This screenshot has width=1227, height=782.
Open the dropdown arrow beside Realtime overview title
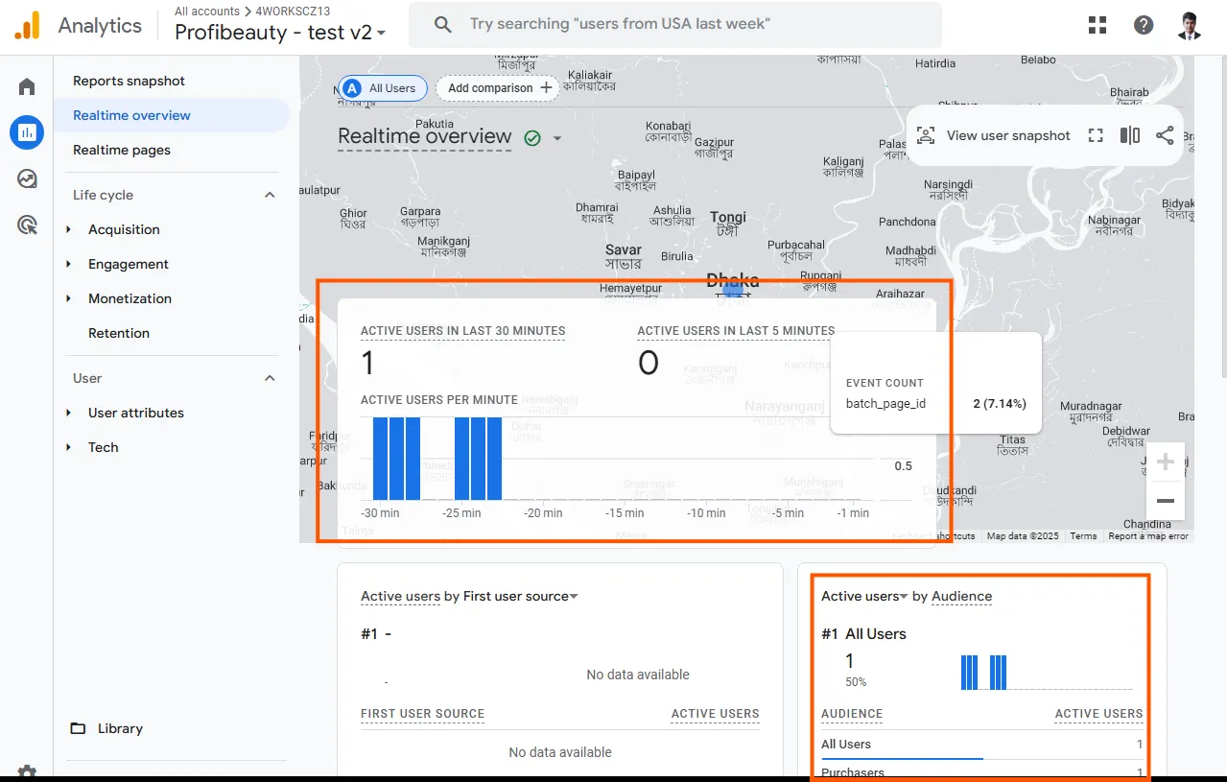click(557, 138)
